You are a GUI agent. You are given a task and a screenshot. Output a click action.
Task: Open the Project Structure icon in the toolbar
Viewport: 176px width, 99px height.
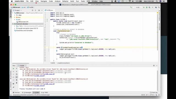(156, 7)
